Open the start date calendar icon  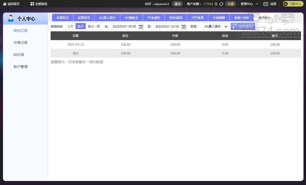coord(141,27)
